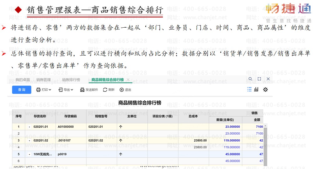Switch to bar chart view icon

pyautogui.click(x=256, y=89)
